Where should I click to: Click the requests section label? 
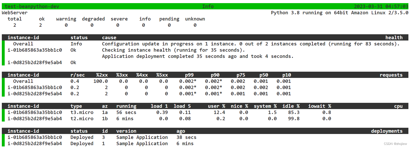click(391, 75)
